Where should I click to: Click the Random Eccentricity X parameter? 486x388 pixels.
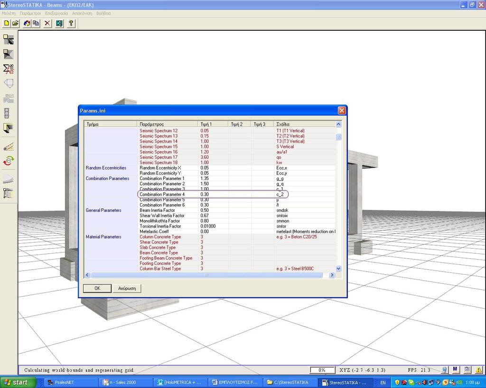(160, 168)
